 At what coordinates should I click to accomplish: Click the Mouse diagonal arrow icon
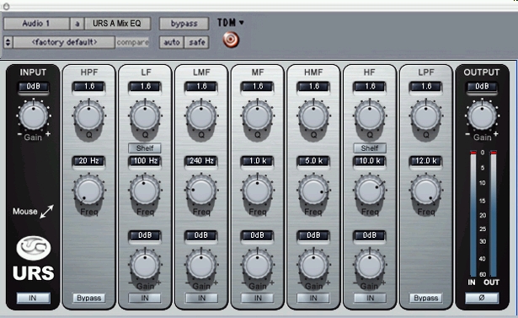[x=46, y=212]
